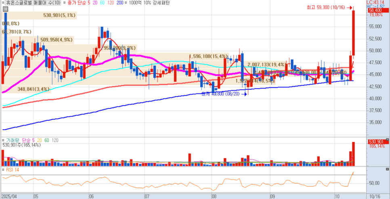Close the RSI panel with its corner button
This screenshot has height=199, width=390.
[x=387, y=169]
